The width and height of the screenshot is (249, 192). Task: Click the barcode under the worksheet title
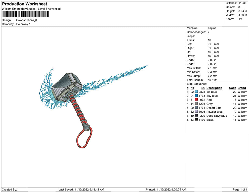click(x=26, y=14)
